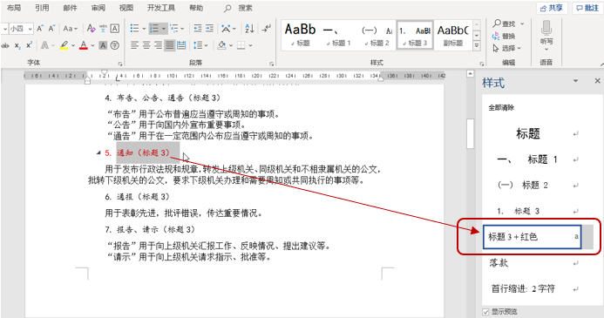Click the 共享 share button
This screenshot has height=318, width=604.
tap(552, 8)
